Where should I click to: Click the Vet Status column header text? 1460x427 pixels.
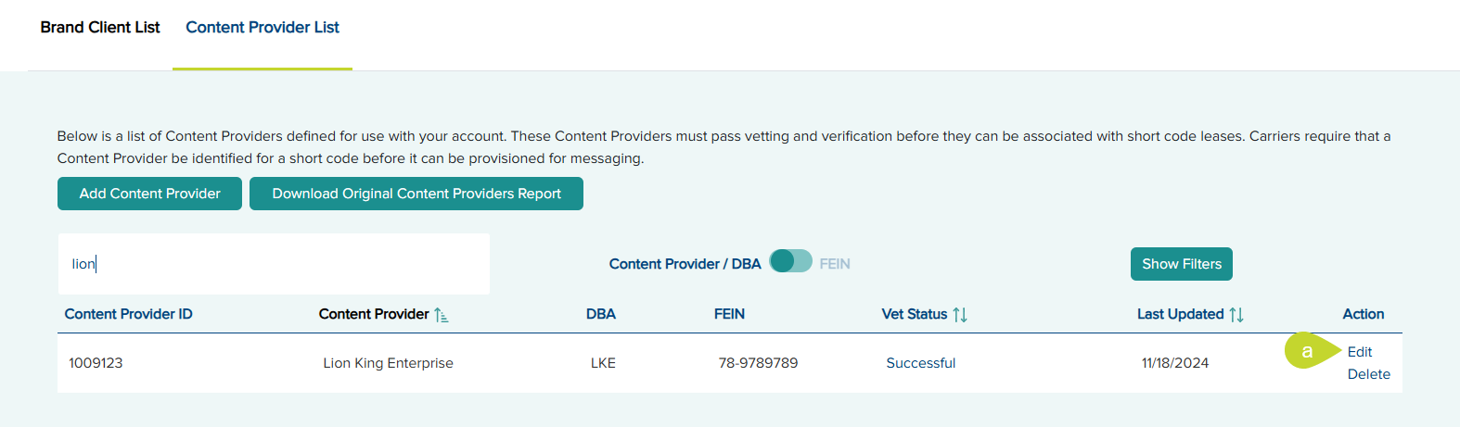click(914, 314)
